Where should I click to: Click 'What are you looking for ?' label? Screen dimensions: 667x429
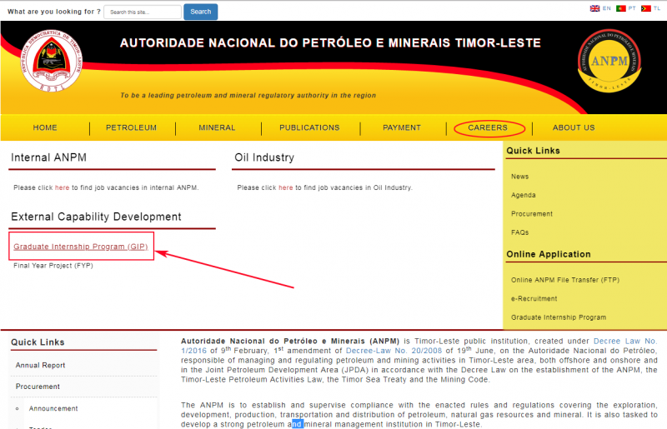click(x=54, y=12)
